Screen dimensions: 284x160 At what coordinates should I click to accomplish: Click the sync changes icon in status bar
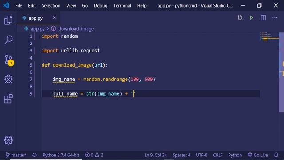tap(35, 155)
